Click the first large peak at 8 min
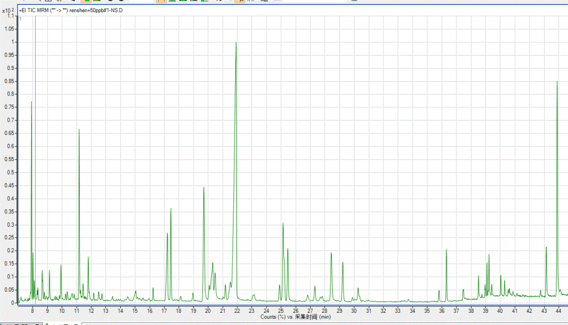Viewport: 568px width, 325px height. tap(31, 102)
